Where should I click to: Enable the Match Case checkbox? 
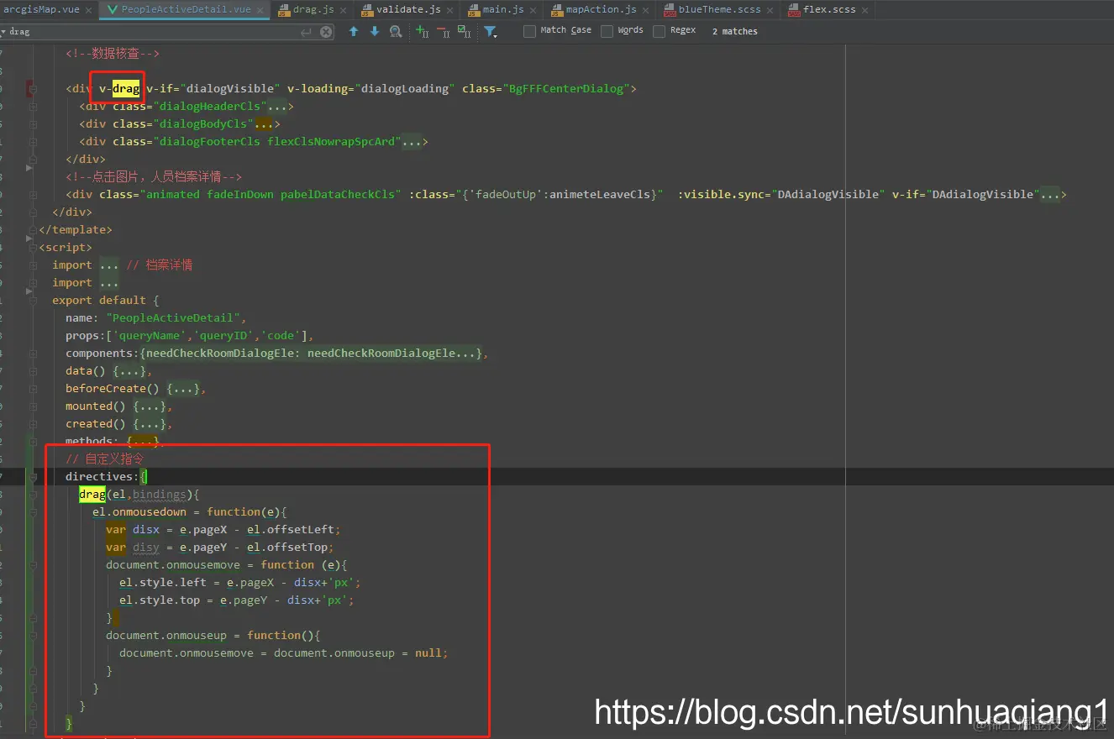[x=529, y=31]
